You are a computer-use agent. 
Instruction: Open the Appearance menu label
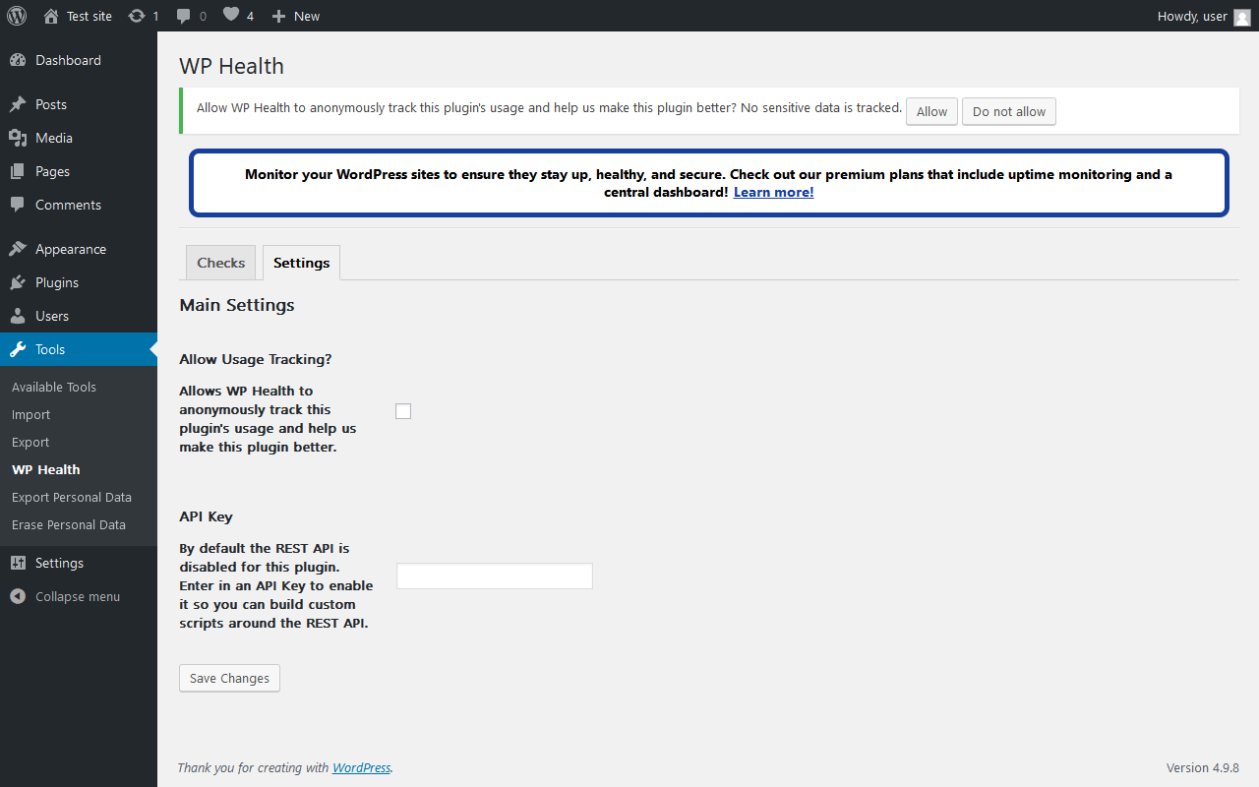[71, 249]
